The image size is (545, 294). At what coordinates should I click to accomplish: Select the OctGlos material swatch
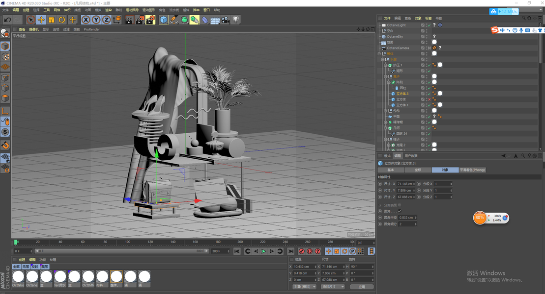point(18,279)
